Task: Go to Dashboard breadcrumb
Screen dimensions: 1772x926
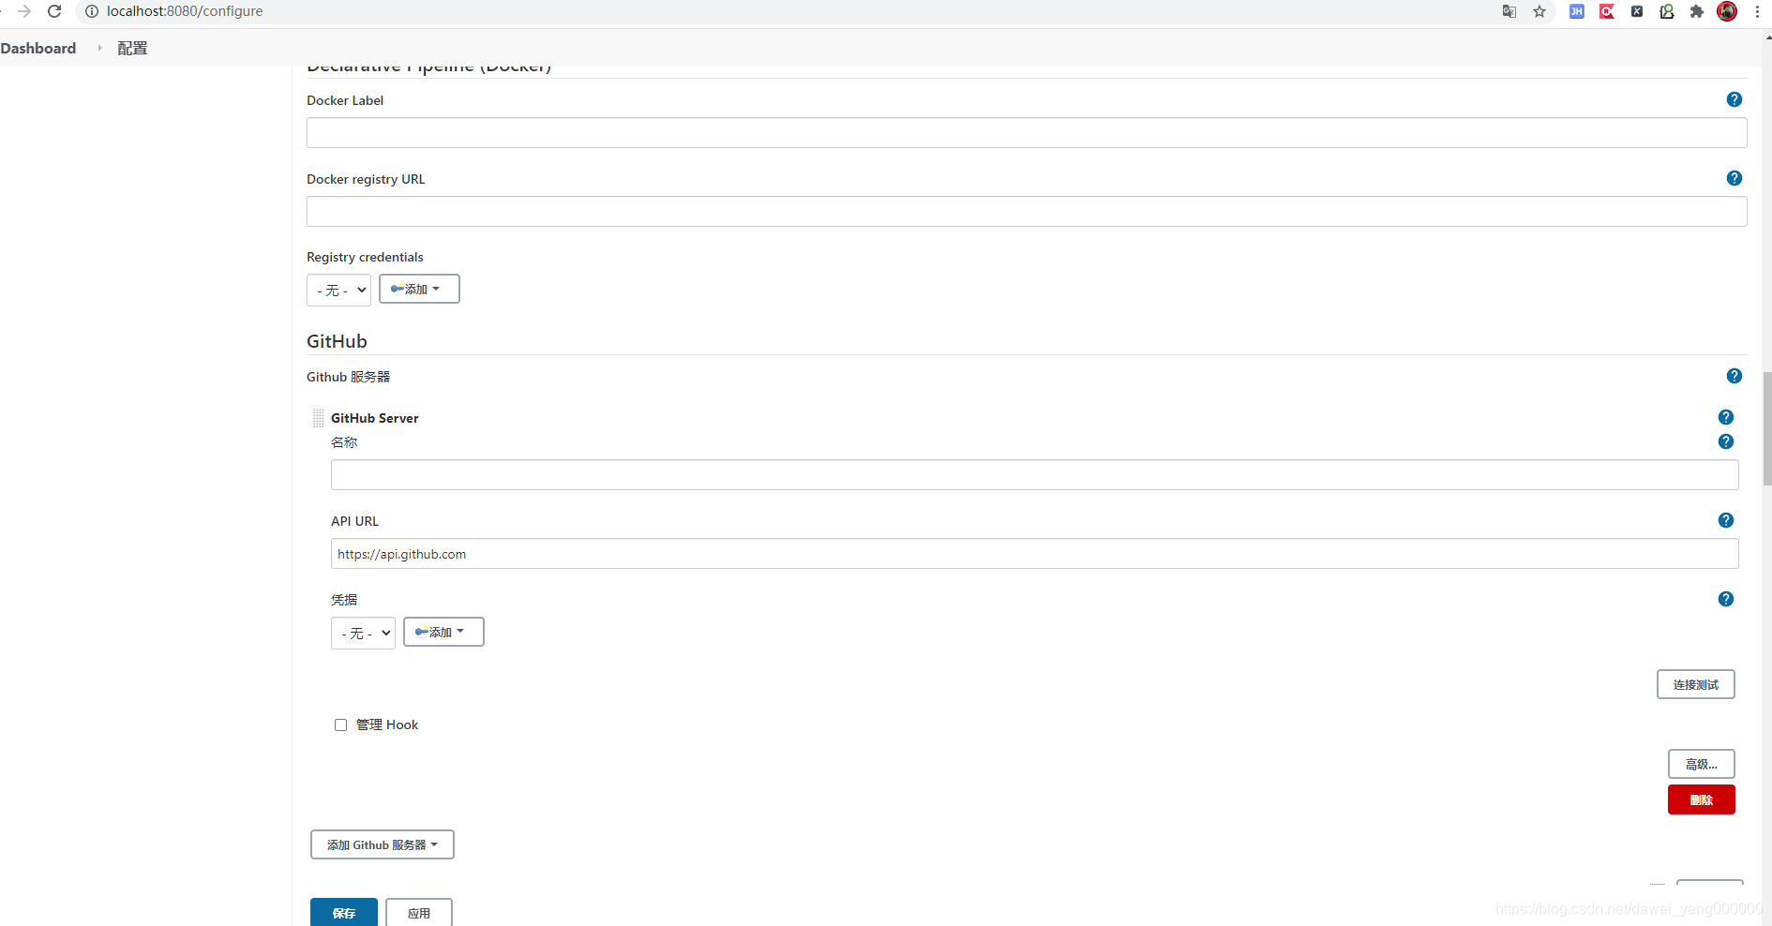Action: coord(38,48)
